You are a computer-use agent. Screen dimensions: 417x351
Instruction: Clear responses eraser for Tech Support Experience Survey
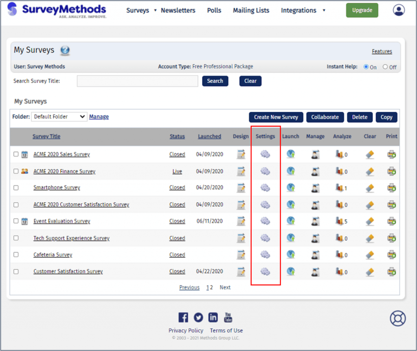coord(370,238)
